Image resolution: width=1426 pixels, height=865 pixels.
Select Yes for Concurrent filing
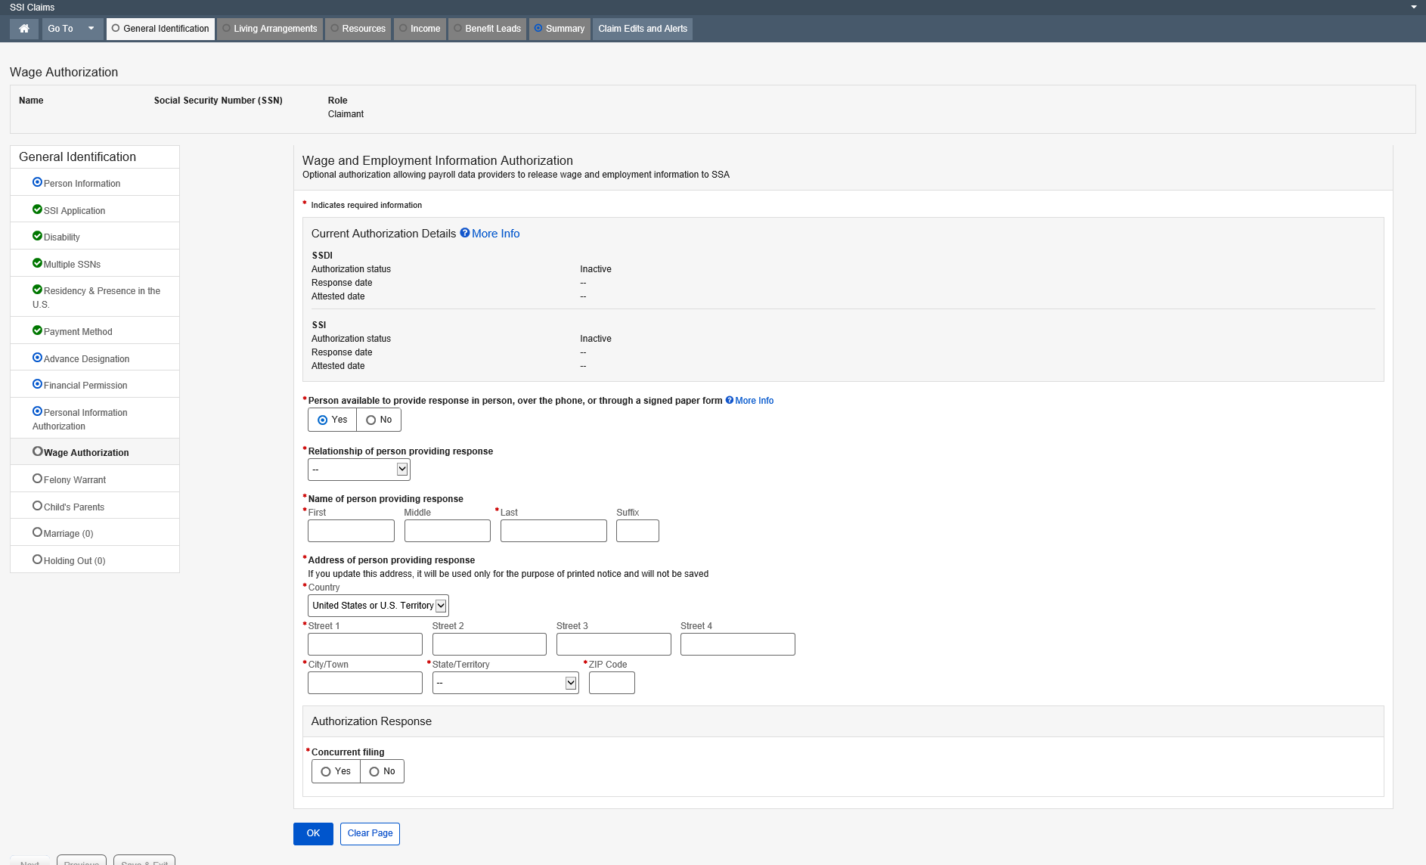pos(336,771)
